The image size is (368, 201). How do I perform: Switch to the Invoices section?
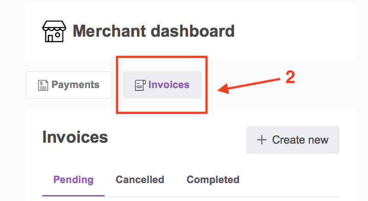point(162,85)
